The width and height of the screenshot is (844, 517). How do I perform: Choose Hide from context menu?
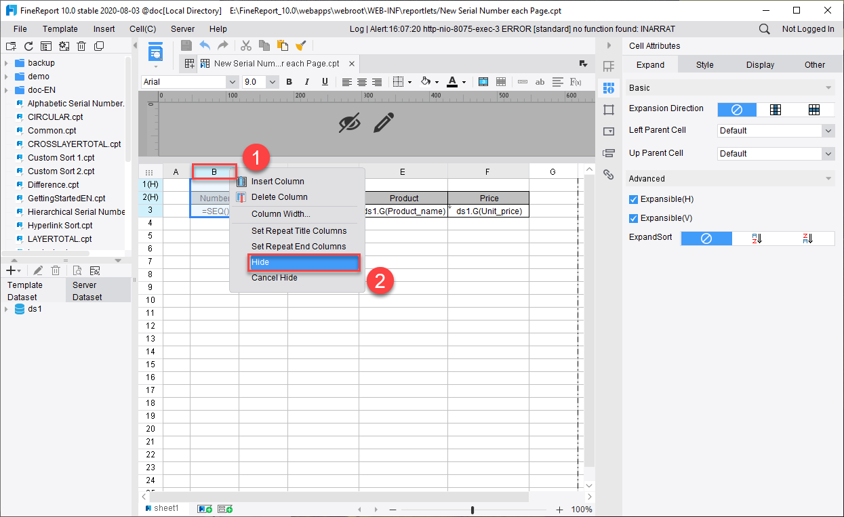pyautogui.click(x=304, y=262)
